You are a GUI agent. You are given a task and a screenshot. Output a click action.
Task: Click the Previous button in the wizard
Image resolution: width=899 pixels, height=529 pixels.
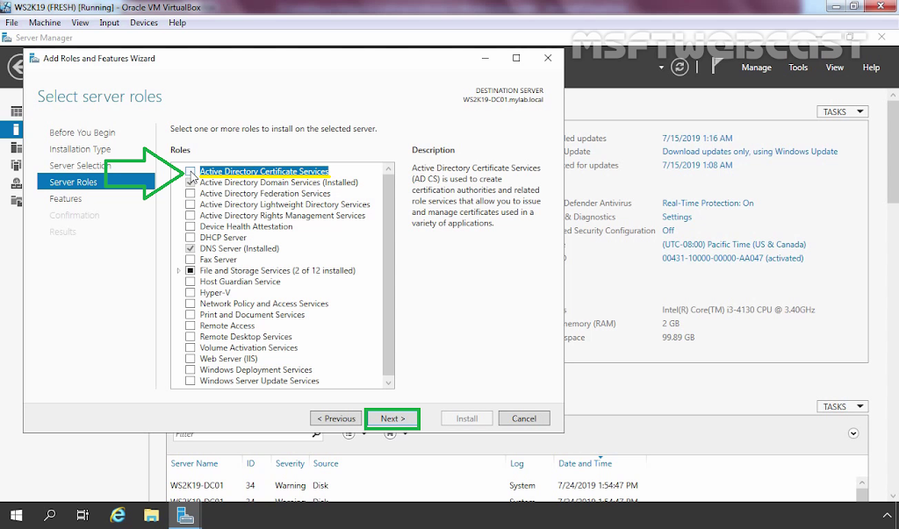336,418
